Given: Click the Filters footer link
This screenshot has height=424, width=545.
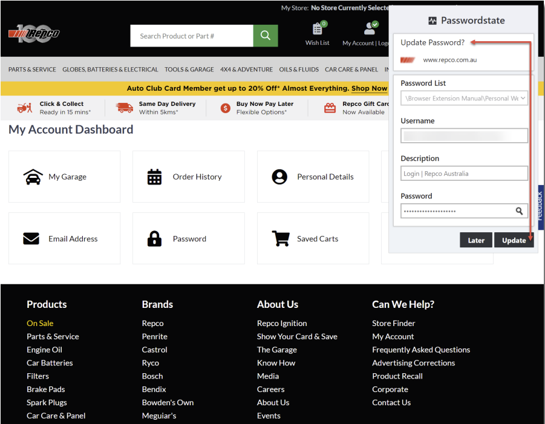Looking at the screenshot, I should tap(38, 376).
